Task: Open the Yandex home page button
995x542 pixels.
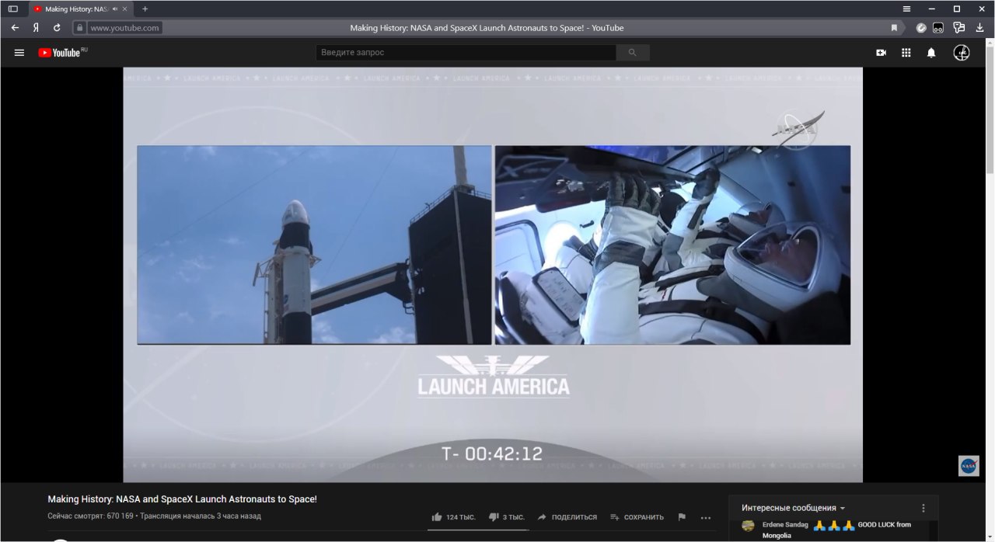Action: tap(36, 27)
